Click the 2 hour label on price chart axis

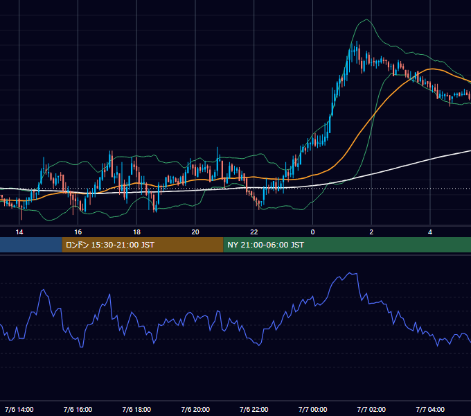pos(371,232)
